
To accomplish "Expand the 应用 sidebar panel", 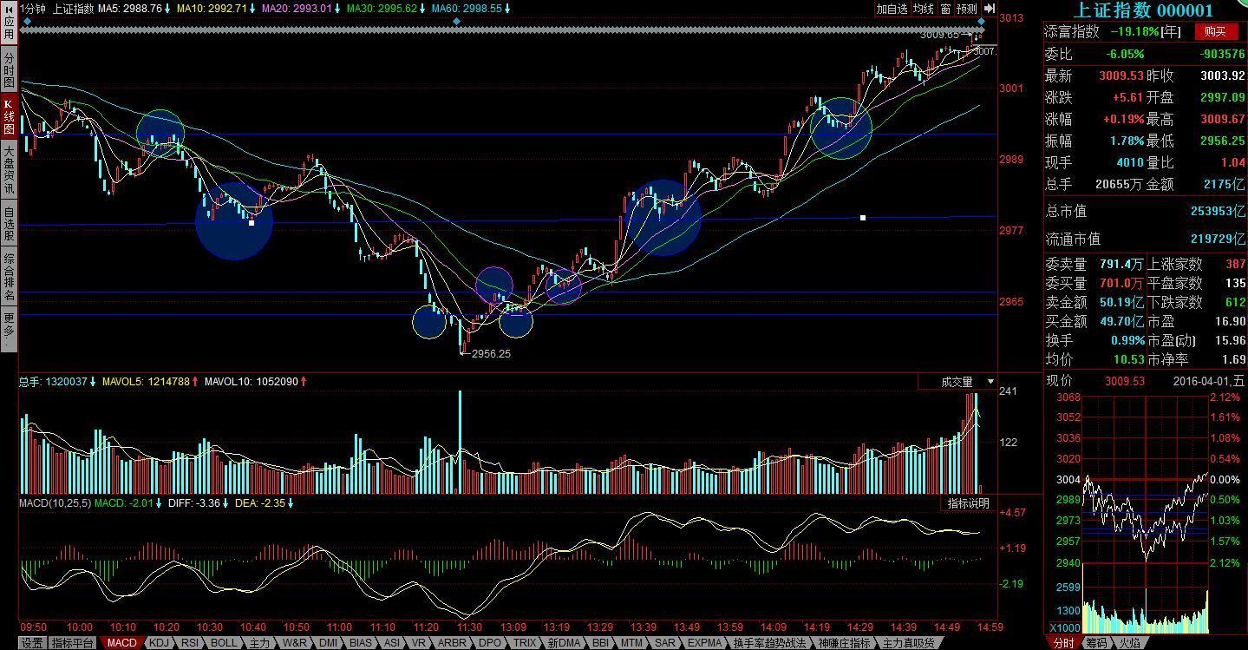I will [x=9, y=29].
